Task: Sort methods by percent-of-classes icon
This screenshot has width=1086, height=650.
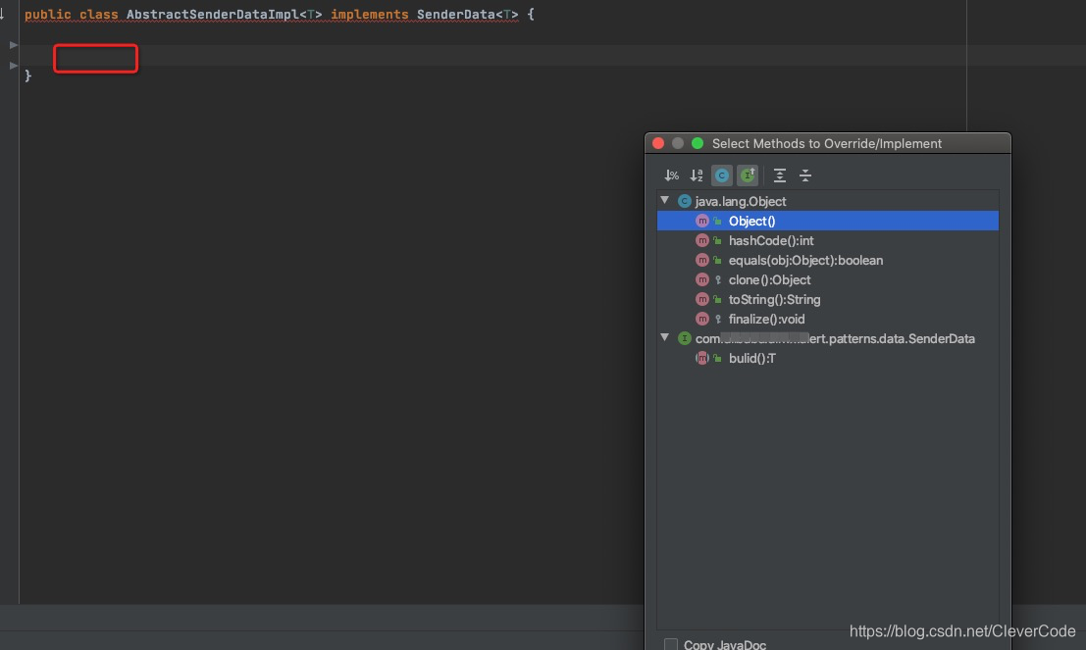Action: point(671,175)
